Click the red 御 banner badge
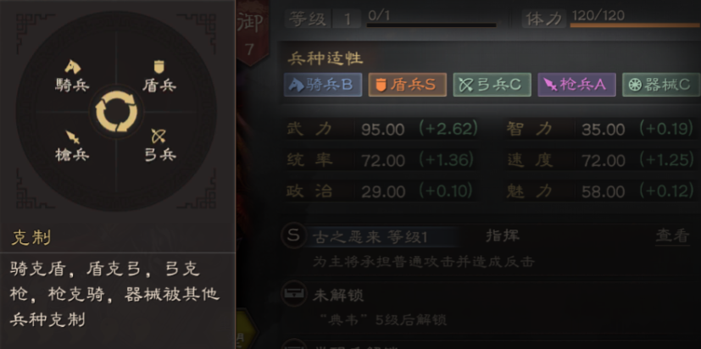Image resolution: width=701 pixels, height=349 pixels. click(253, 32)
